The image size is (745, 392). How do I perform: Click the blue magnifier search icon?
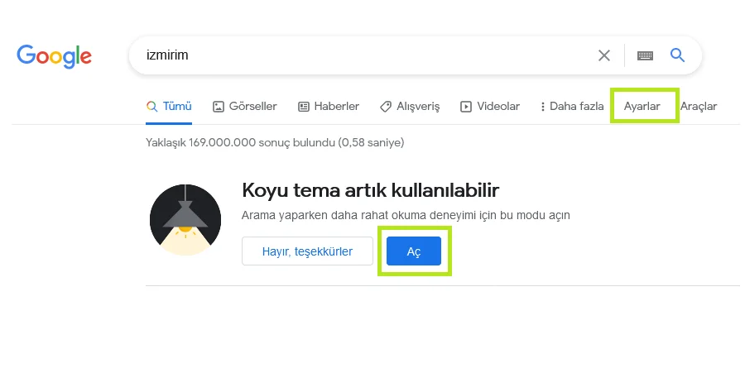pyautogui.click(x=677, y=55)
